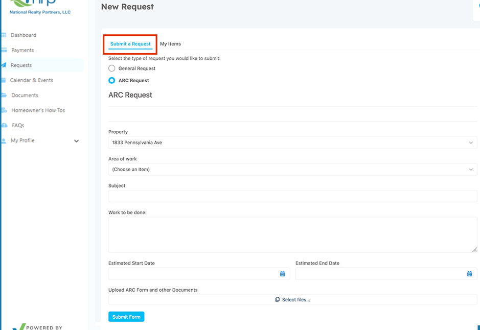Open the Area of work dropdown

(x=292, y=170)
